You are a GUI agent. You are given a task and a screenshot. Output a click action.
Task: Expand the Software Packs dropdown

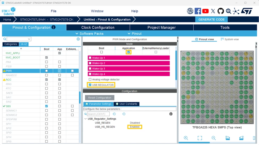tap(89, 34)
